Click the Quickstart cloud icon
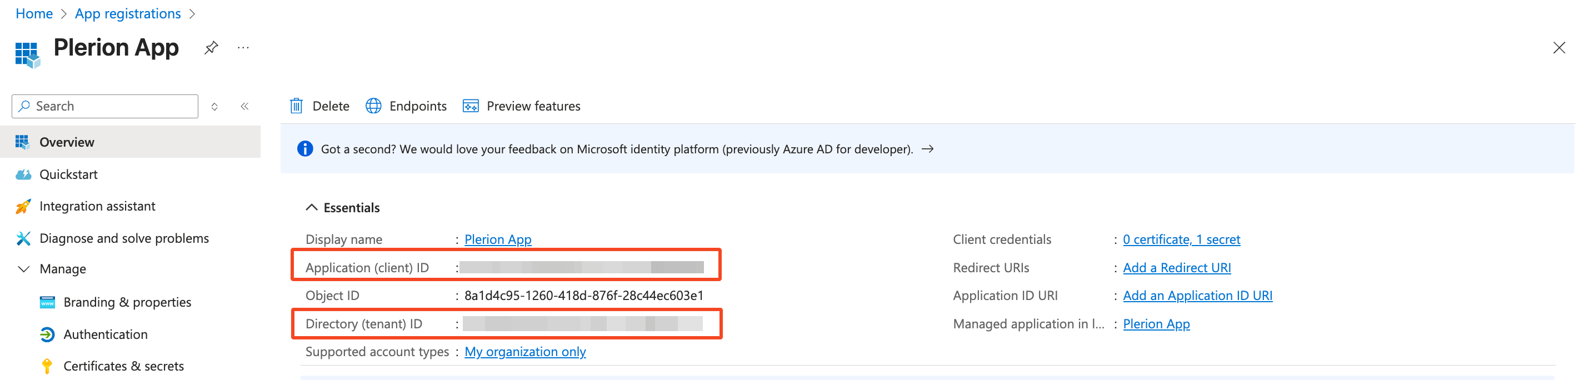This screenshot has height=380, width=1589. (23, 174)
